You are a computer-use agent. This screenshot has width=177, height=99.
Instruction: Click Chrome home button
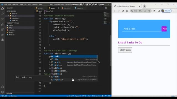point(127,11)
